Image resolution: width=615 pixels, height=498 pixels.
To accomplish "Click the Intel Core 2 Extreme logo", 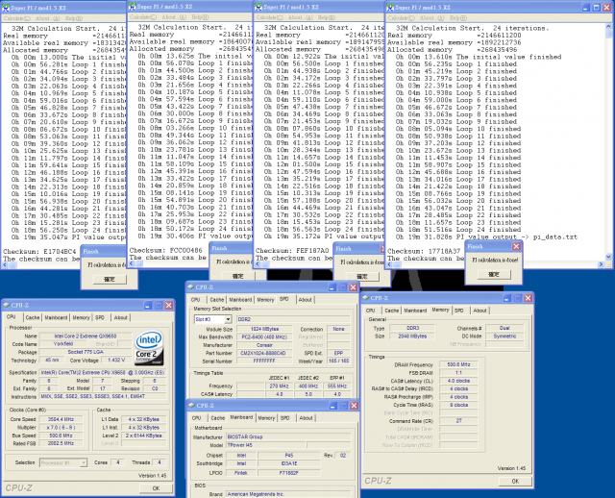I will click(149, 348).
